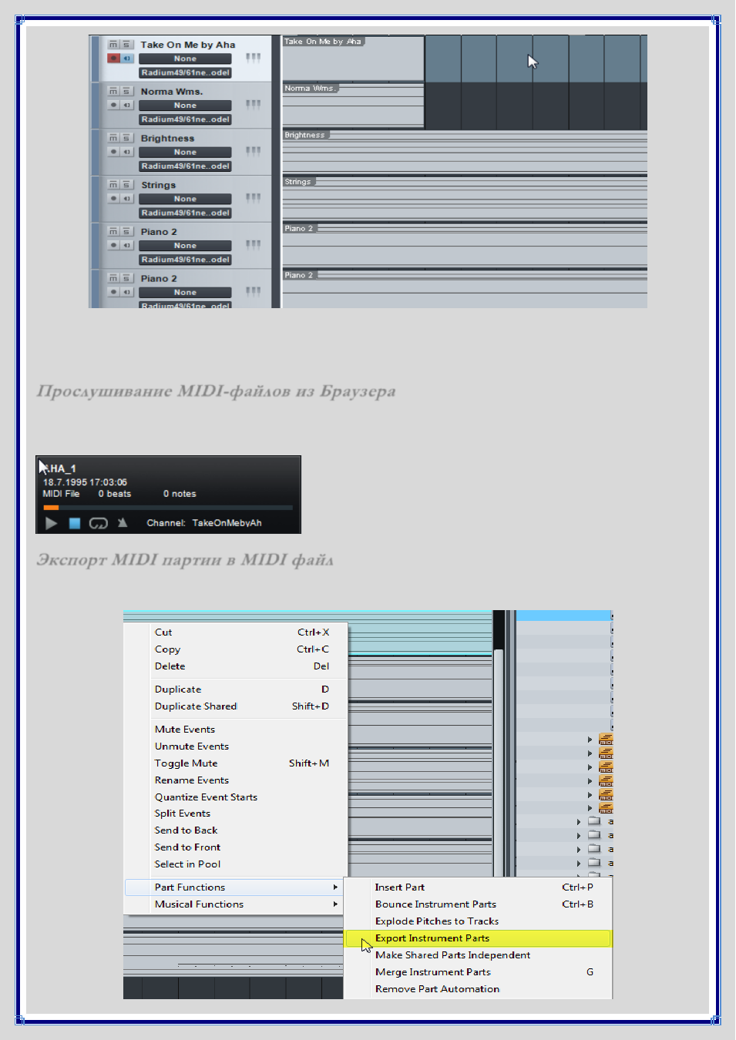
Task: Enable monitor on Norma Wms. track
Action: click(x=127, y=105)
